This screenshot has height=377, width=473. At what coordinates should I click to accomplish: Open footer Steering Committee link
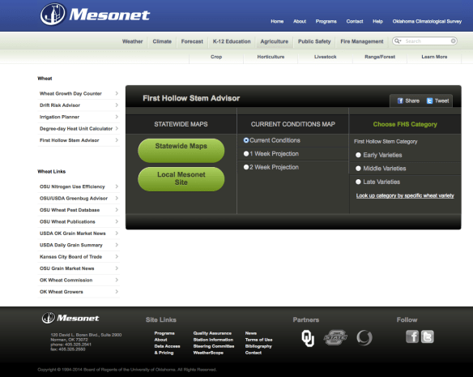214,346
